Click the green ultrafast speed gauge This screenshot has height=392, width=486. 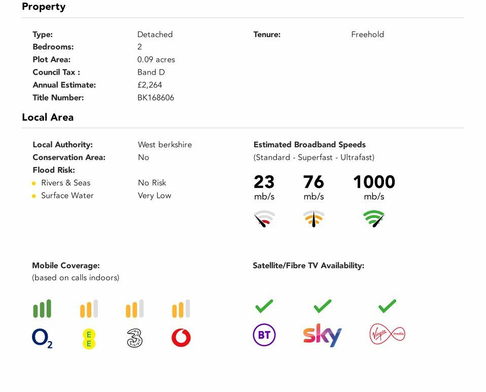click(x=374, y=219)
